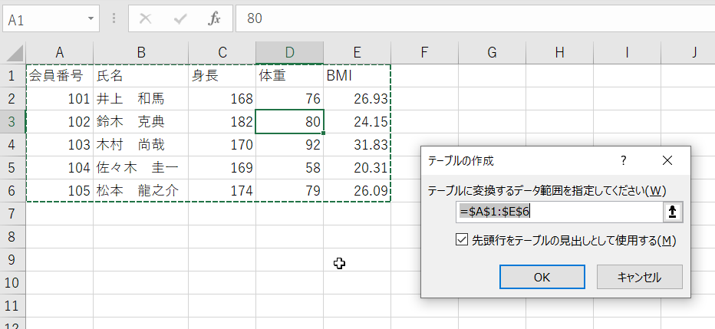Select column B header
Viewport: 715px width, 329px height.
click(141, 53)
